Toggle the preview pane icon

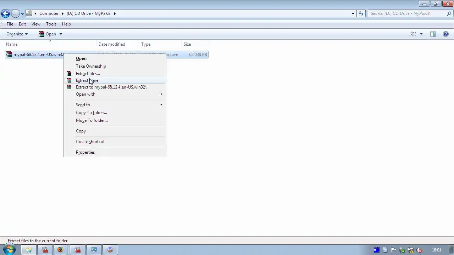(x=433, y=34)
